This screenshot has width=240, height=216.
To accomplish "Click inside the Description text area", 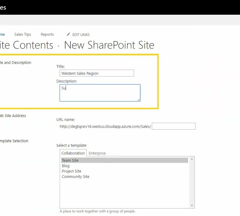I will [100, 93].
